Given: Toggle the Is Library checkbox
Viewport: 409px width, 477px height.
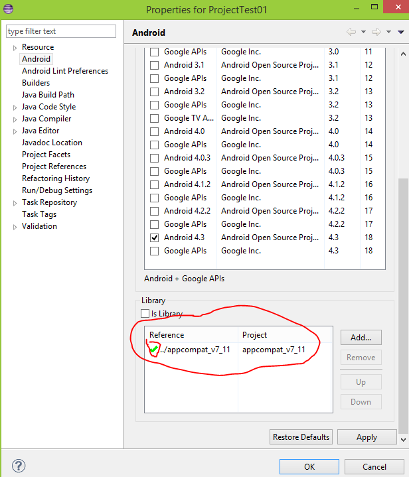Looking at the screenshot, I should (x=145, y=314).
